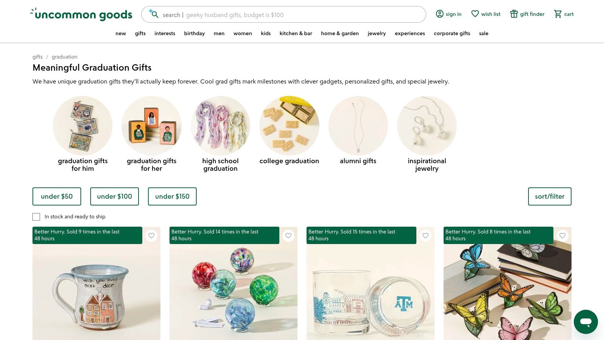This screenshot has width=604, height=340.
Task: Favorite the mug product with heart icon
Action: click(151, 236)
